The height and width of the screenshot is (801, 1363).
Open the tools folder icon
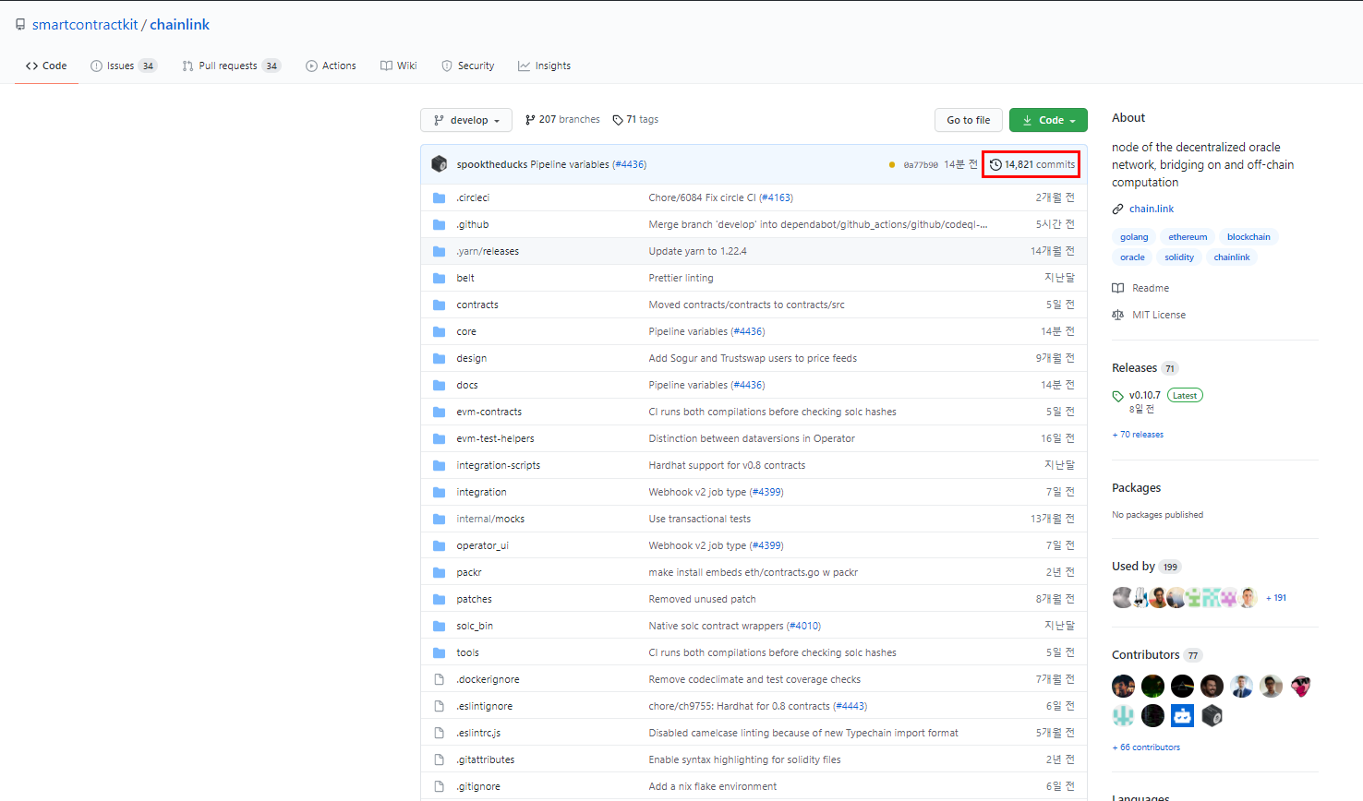coord(440,652)
